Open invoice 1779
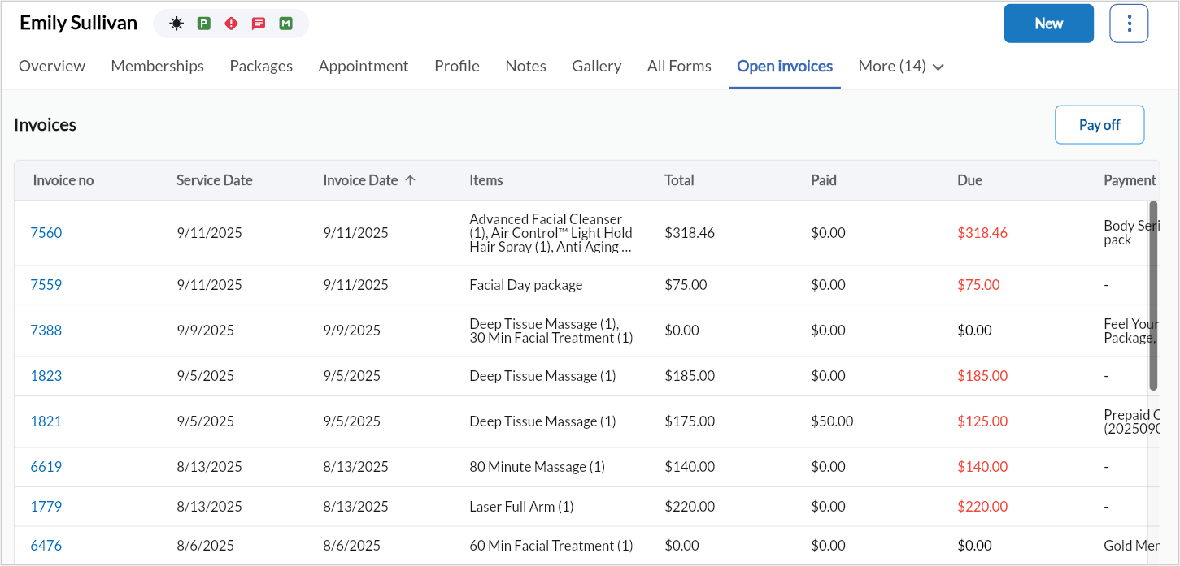This screenshot has width=1180, height=566. pyautogui.click(x=46, y=507)
